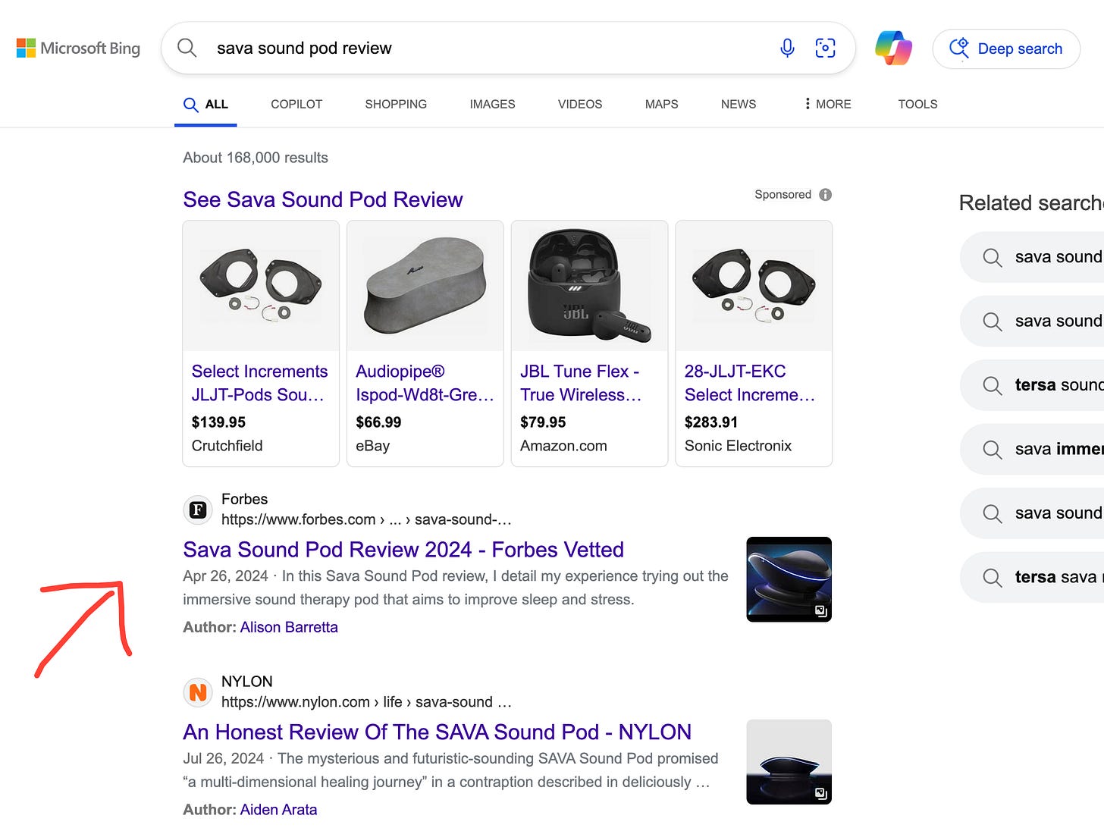The width and height of the screenshot is (1104, 828).
Task: Click the Microsoft Bing logo
Action: click(x=79, y=49)
